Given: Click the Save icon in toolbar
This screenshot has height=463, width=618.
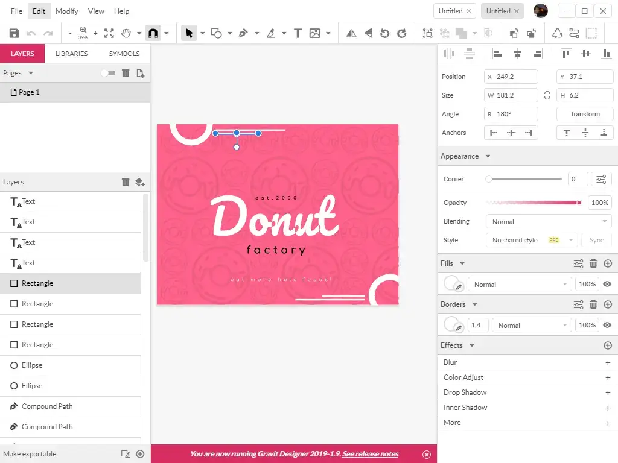Looking at the screenshot, I should click(x=14, y=34).
